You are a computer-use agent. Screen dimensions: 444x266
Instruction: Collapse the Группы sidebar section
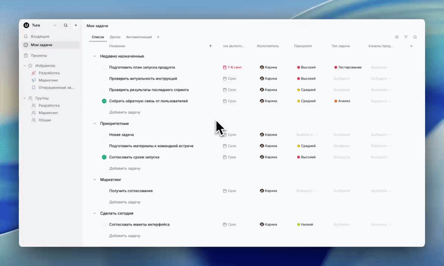(24, 98)
